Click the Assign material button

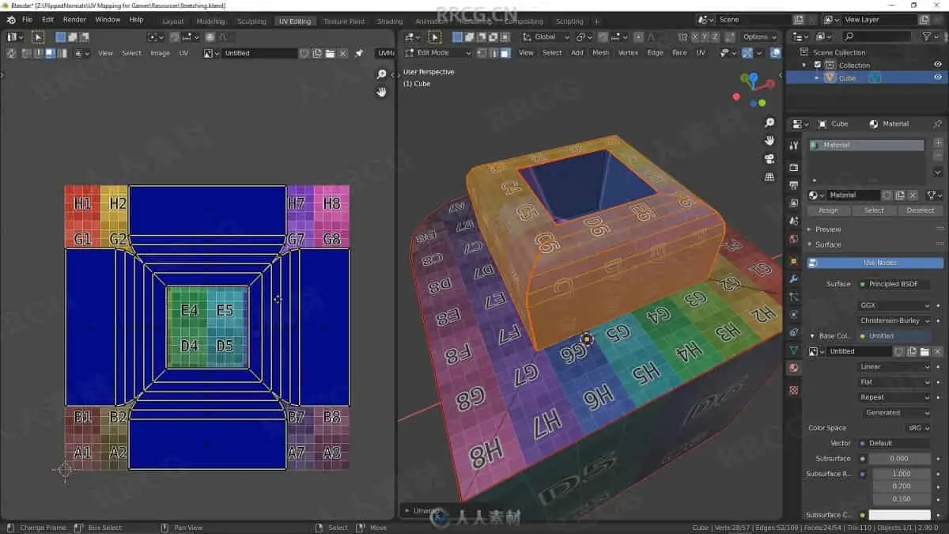[828, 210]
